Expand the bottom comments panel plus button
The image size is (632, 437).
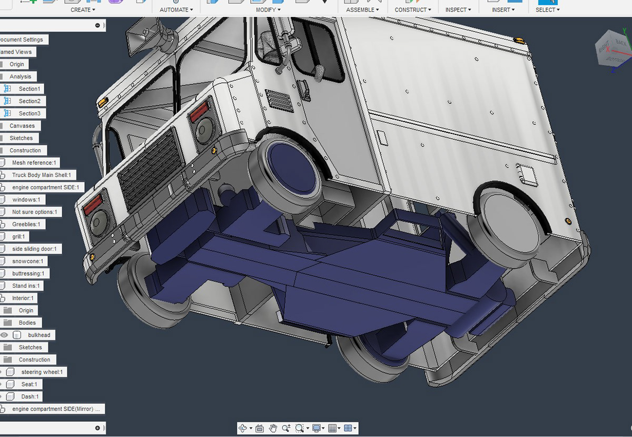coord(97,428)
